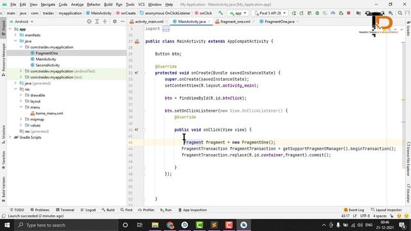Toggle the Favorites side panel
The height and width of the screenshot is (231, 411).
coord(3,160)
